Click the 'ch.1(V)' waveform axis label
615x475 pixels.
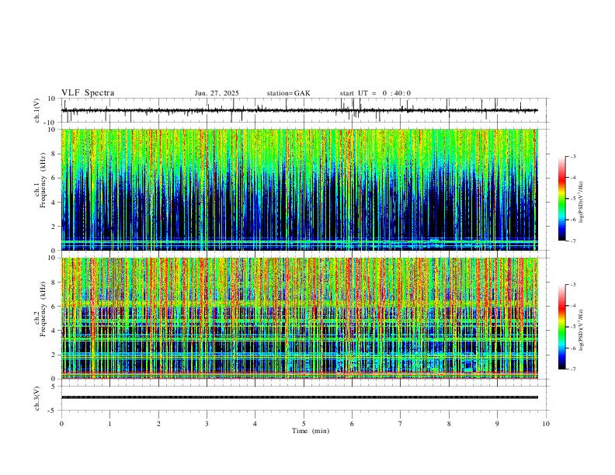[37, 110]
